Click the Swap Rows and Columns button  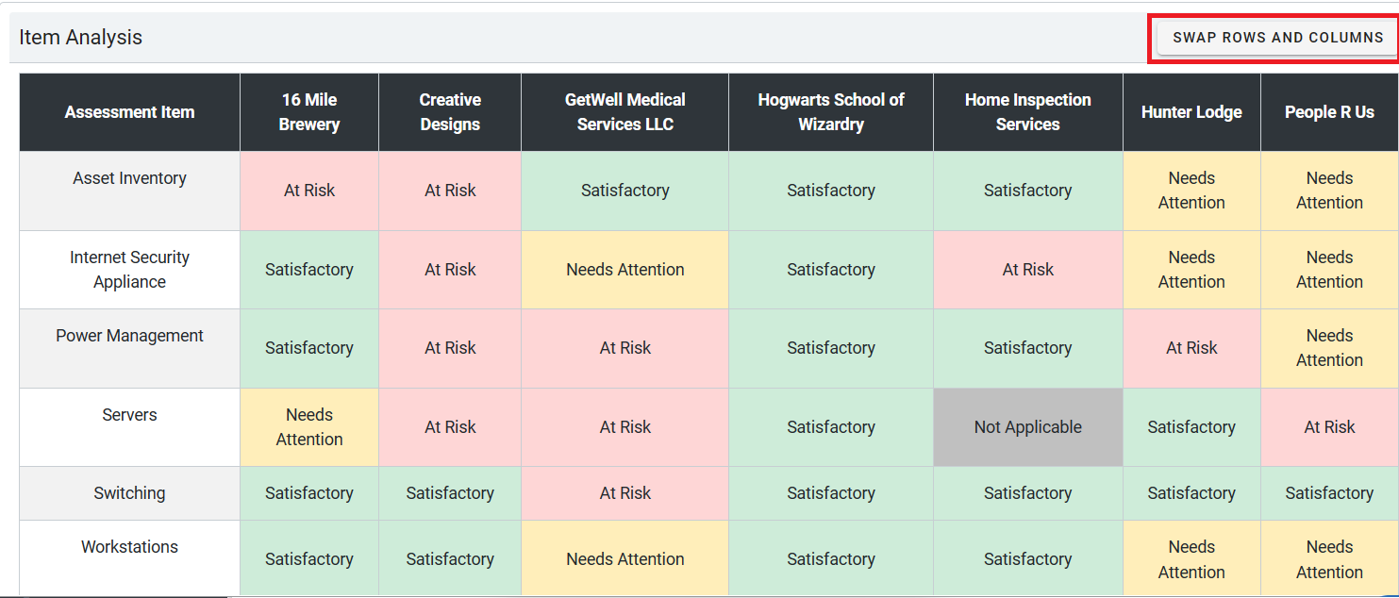[1277, 38]
